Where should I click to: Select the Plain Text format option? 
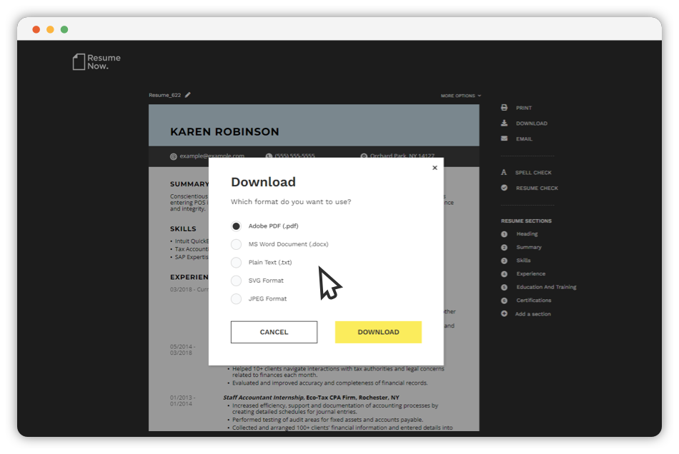236,262
